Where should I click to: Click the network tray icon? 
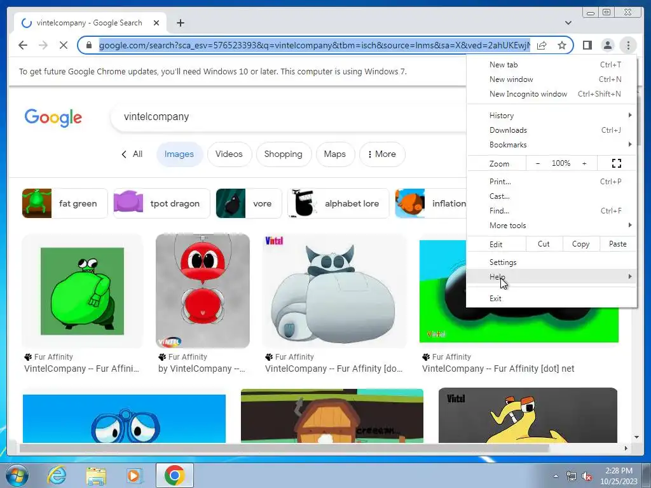coord(571,477)
